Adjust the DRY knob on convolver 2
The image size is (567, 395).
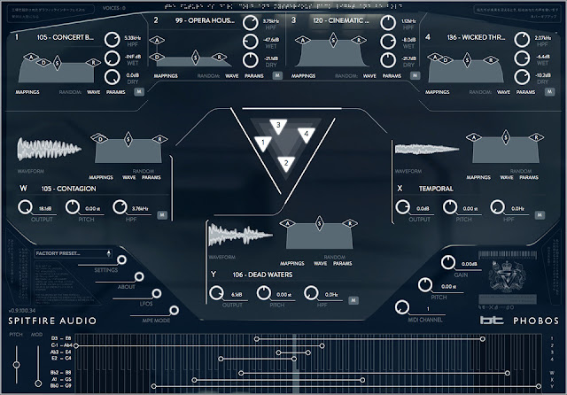click(250, 60)
